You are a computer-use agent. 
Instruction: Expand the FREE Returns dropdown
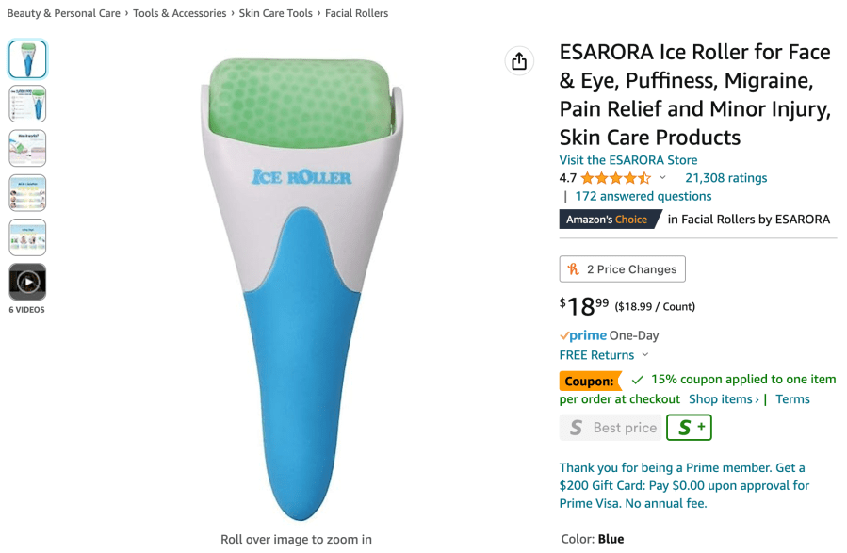[645, 355]
